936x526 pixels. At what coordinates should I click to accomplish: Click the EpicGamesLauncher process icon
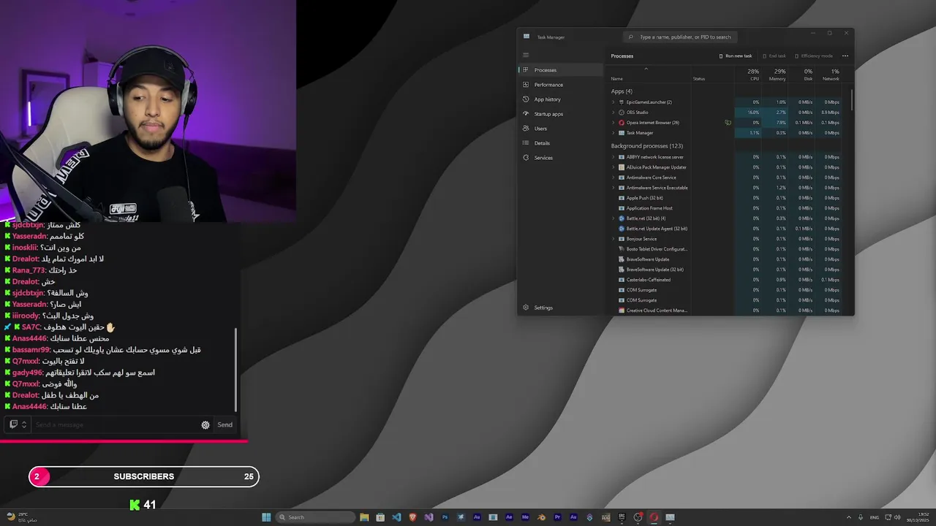[x=622, y=102]
